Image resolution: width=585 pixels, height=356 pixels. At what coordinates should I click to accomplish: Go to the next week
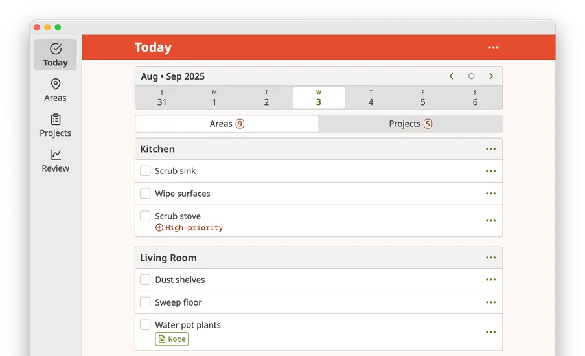491,76
